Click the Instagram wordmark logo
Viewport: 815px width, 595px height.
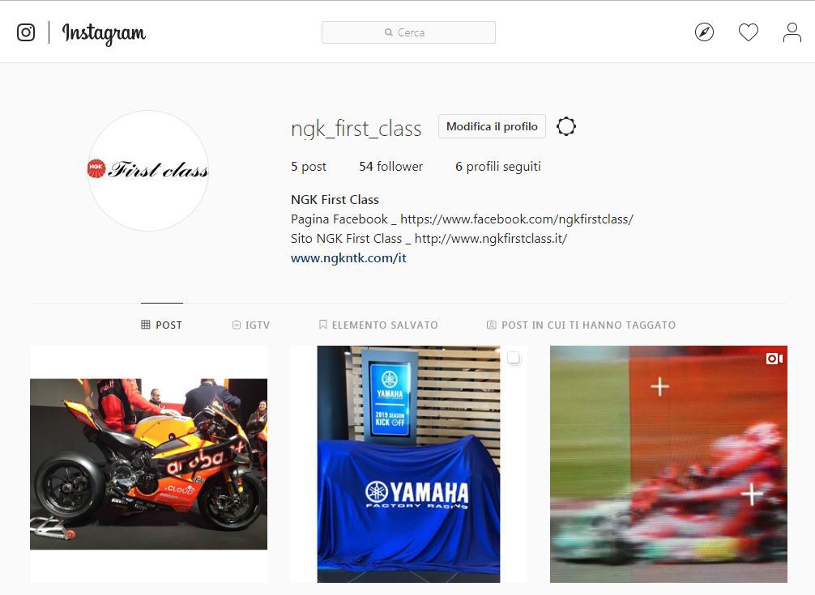tap(104, 33)
